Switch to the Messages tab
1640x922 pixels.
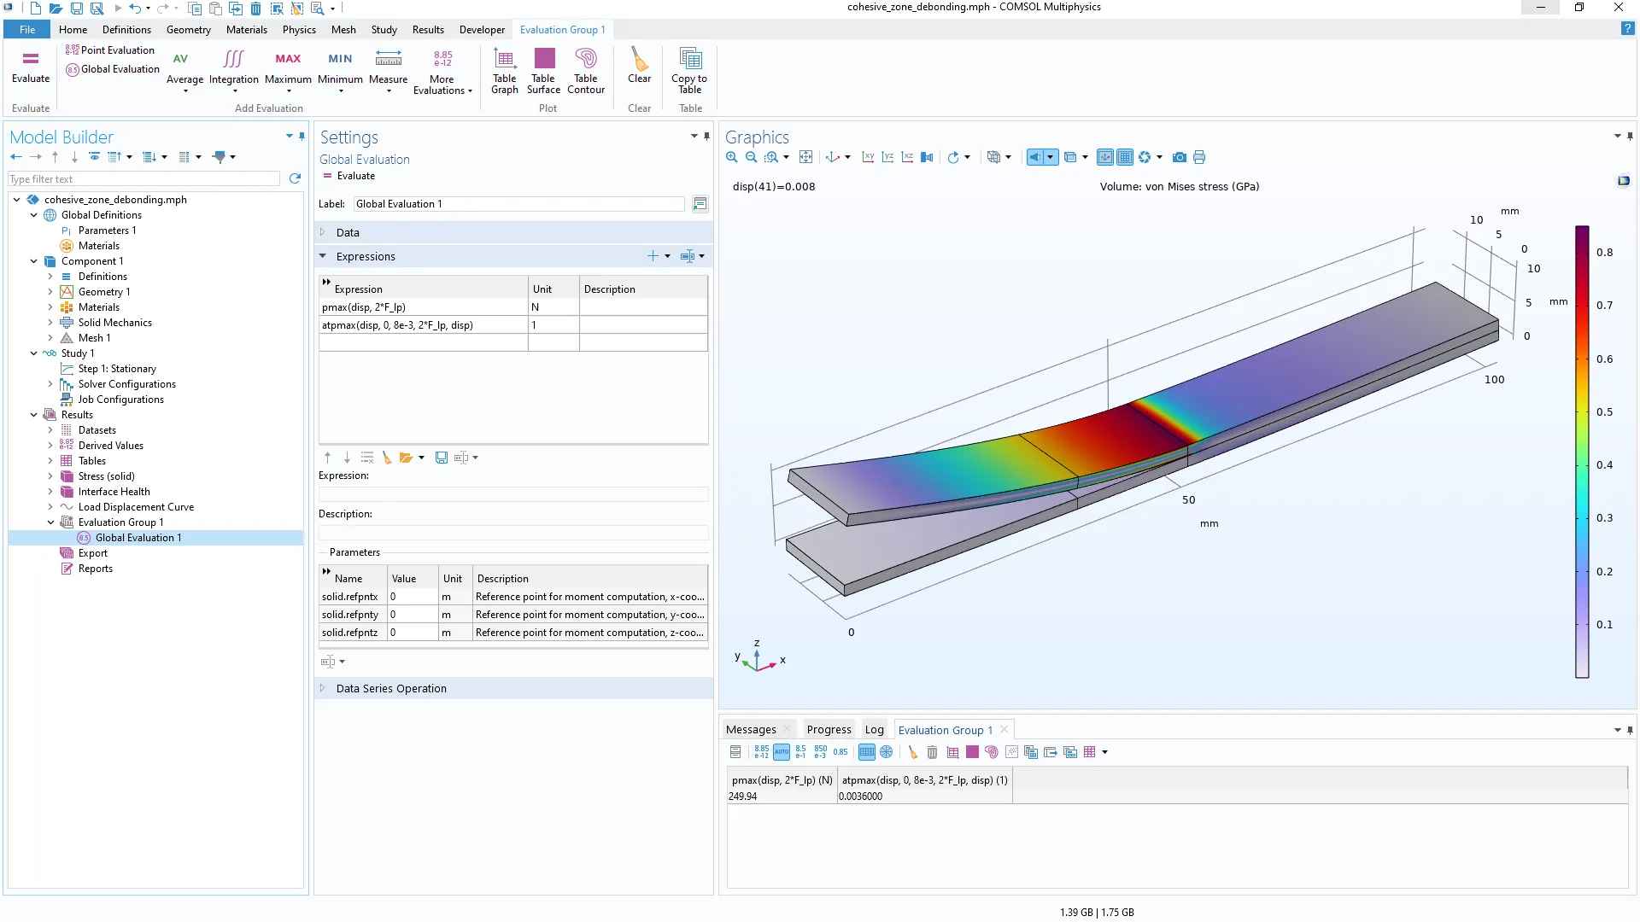coord(751,730)
